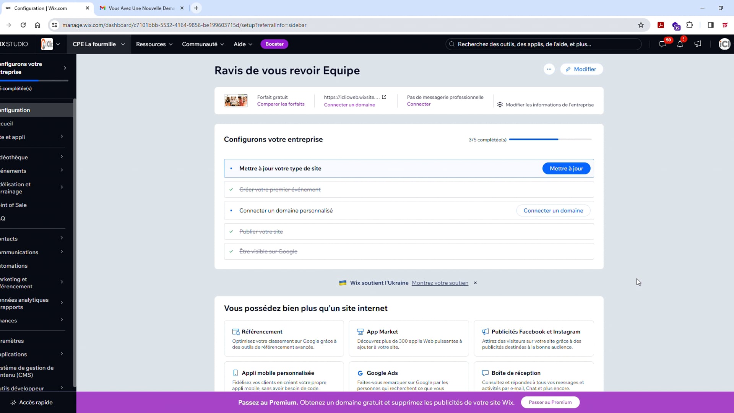The width and height of the screenshot is (734, 413).
Task: Reload the page with the browser refresh icon
Action: coord(23,25)
